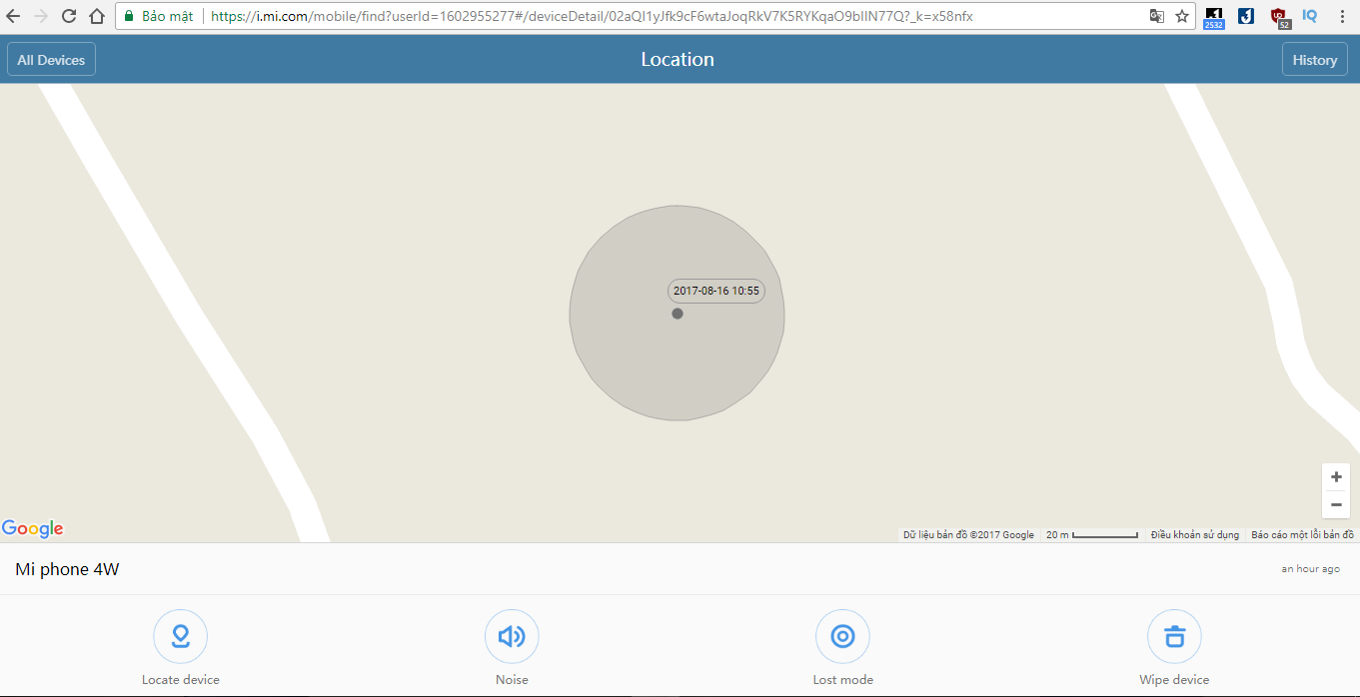
Task: Select the device location dot on map
Action: (678, 314)
